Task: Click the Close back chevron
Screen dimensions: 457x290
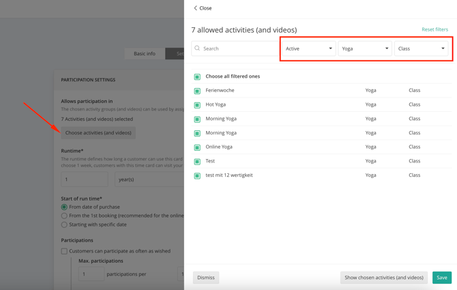Action: point(195,8)
